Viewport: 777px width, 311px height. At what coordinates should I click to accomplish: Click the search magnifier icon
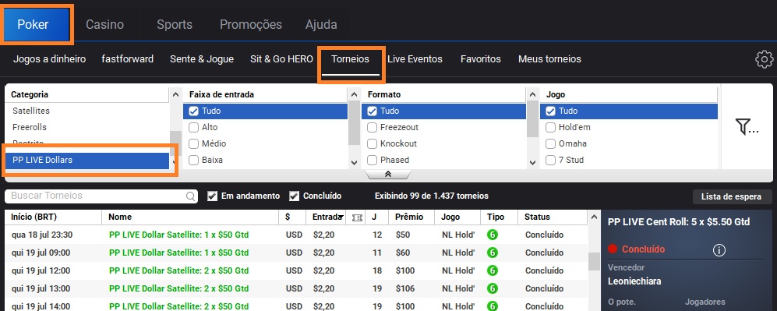(x=190, y=196)
